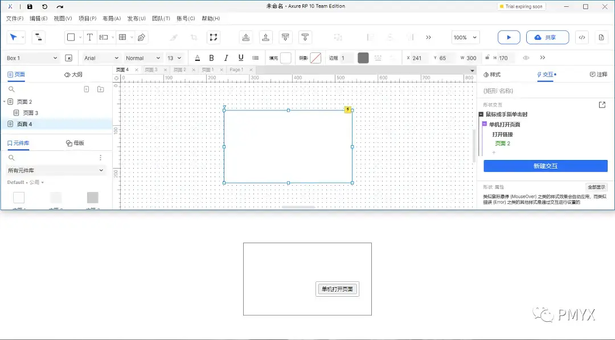Toggle Italic text formatting
Viewport: 615px width, 340px height.
226,58
